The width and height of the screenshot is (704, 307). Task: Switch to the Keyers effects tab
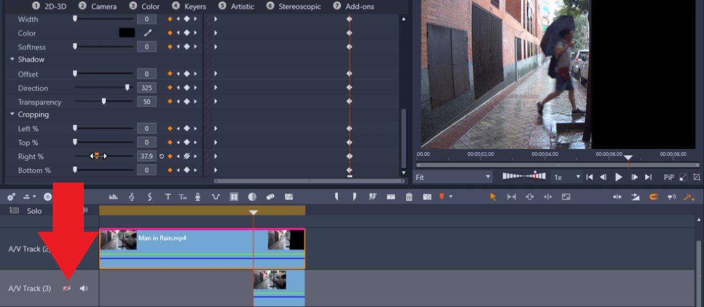tap(189, 6)
